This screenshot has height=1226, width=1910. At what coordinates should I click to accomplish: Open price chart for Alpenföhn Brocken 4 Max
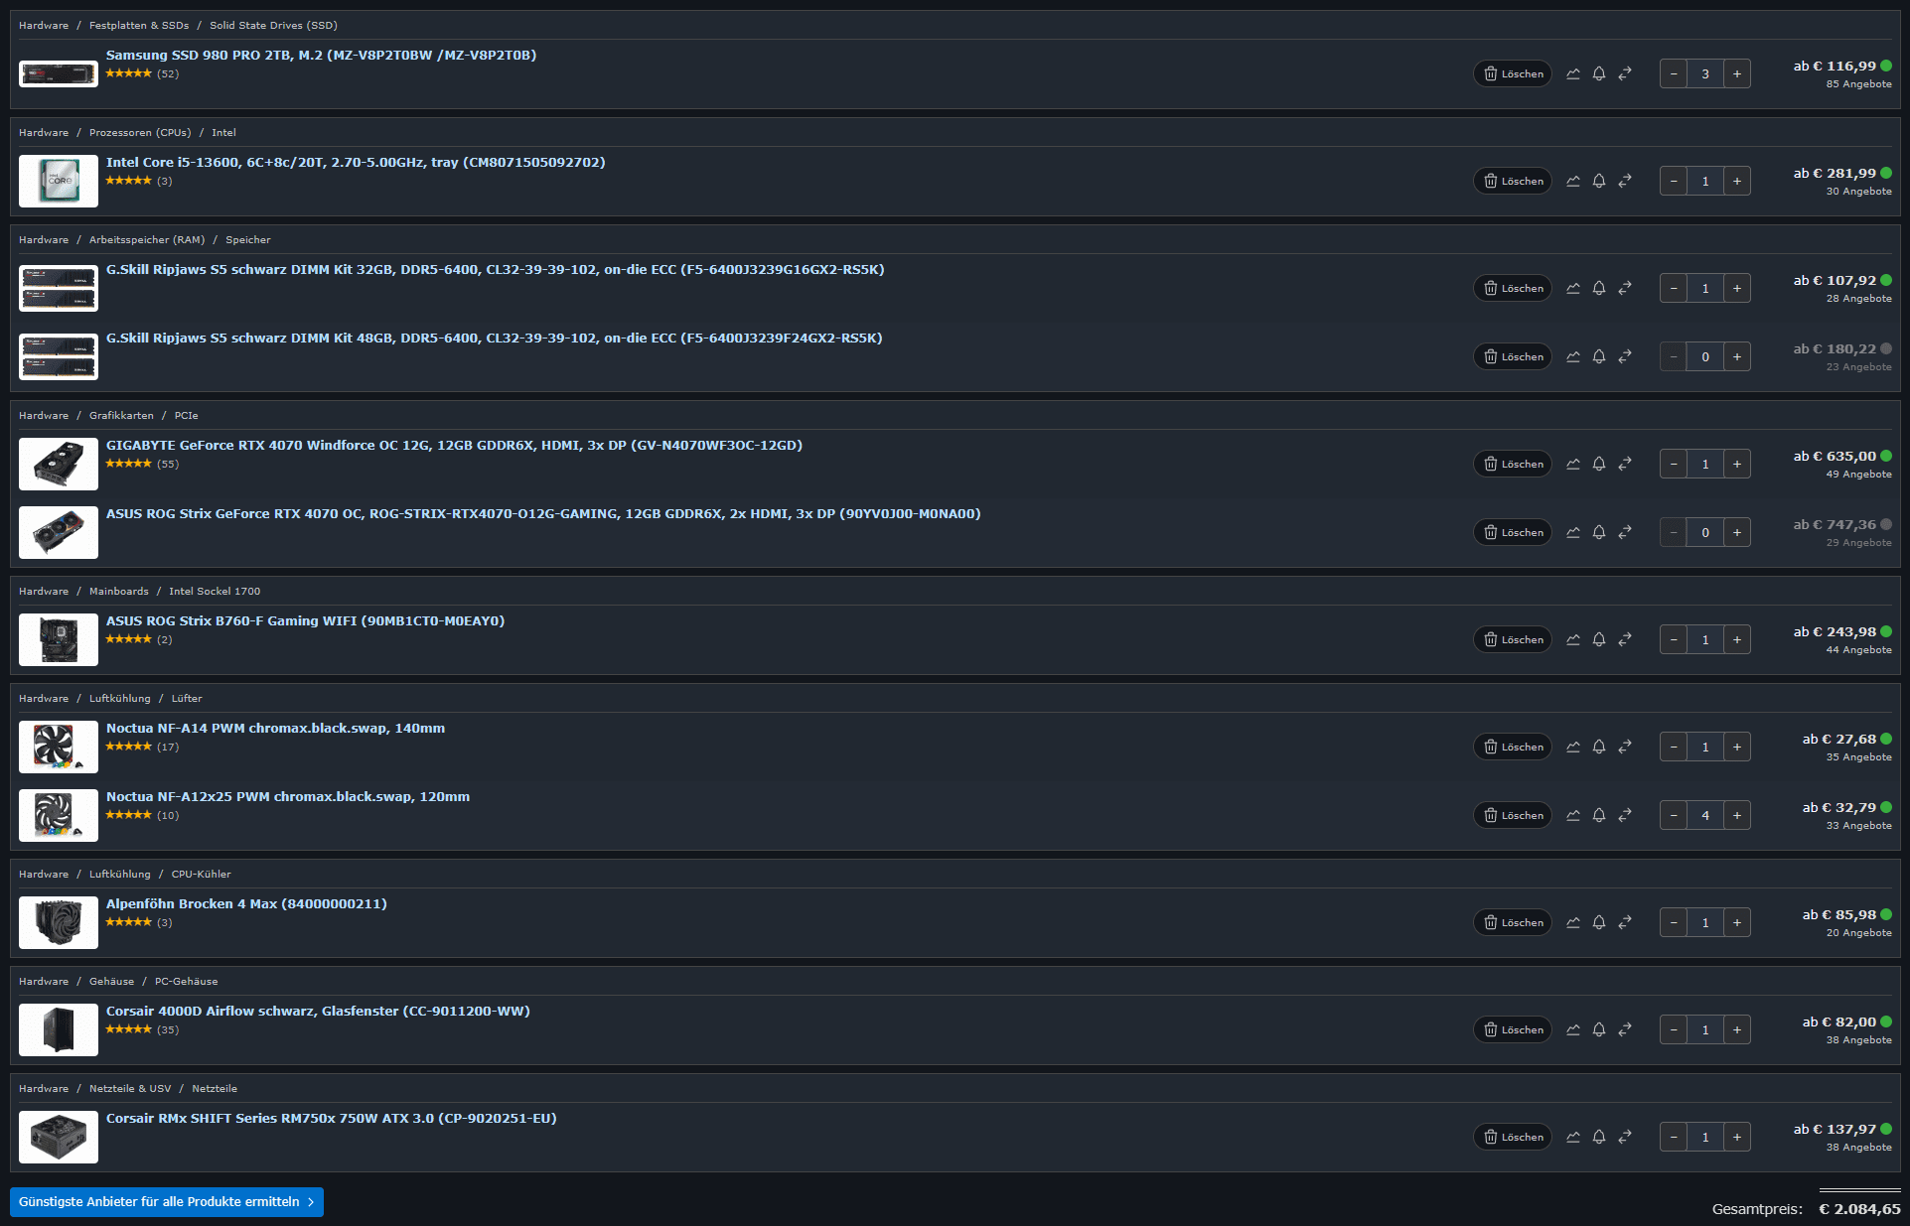point(1573,922)
